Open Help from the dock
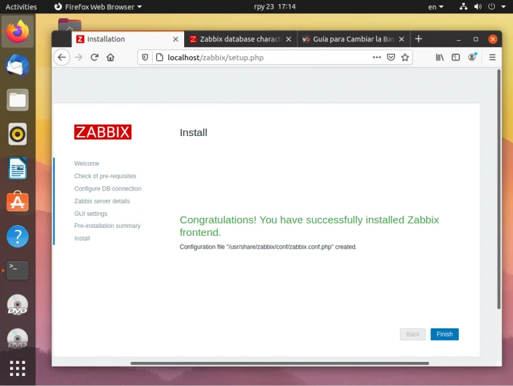Image resolution: width=513 pixels, height=386 pixels. click(17, 236)
